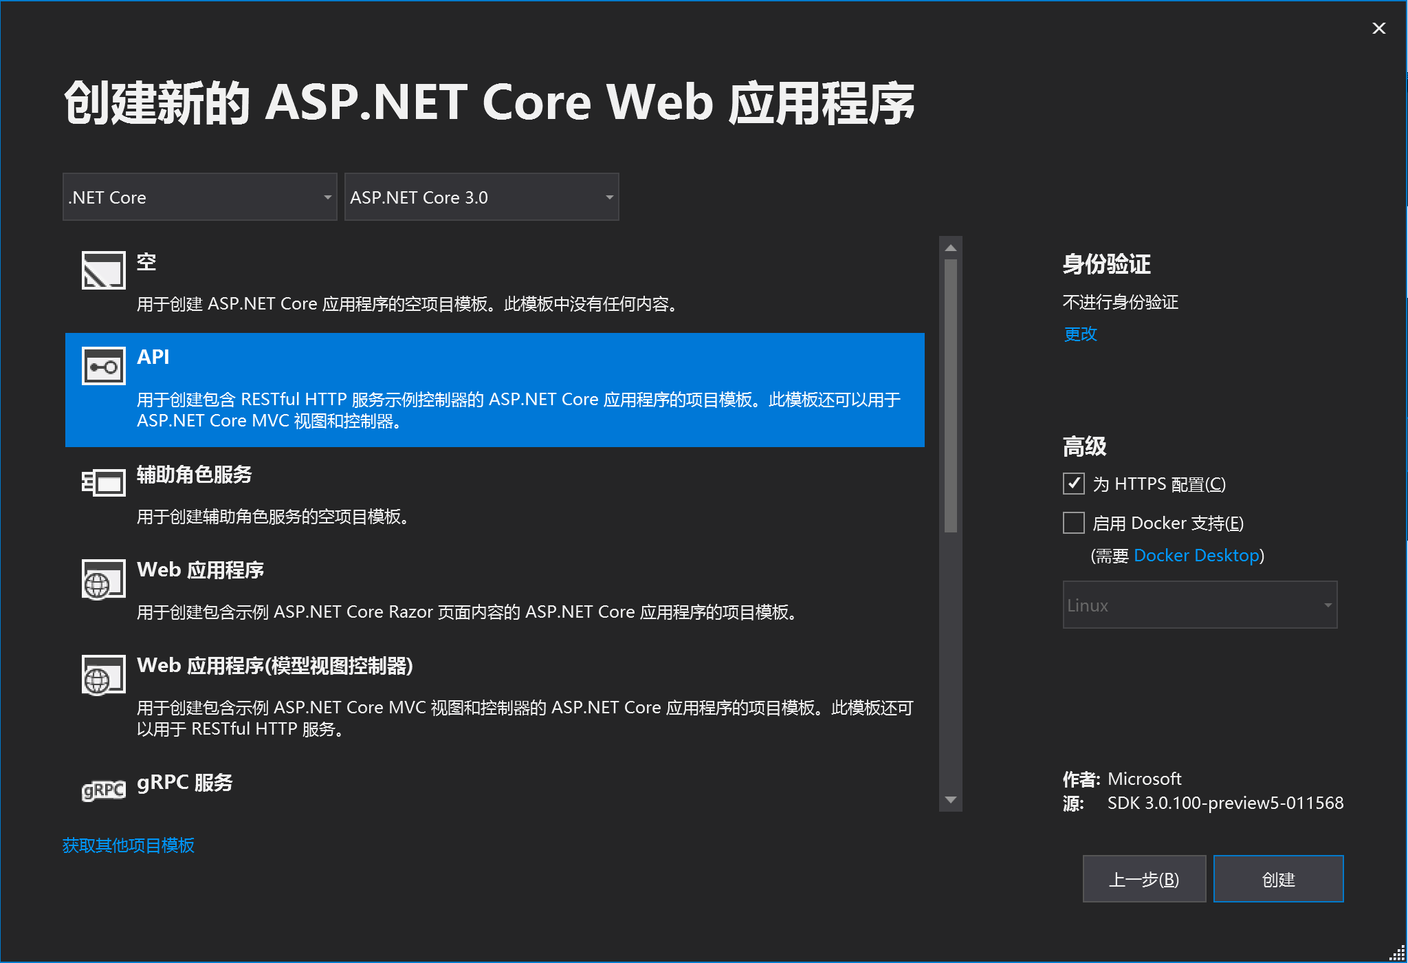
Task: Close the dialog with the X icon
Action: pyautogui.click(x=1378, y=28)
